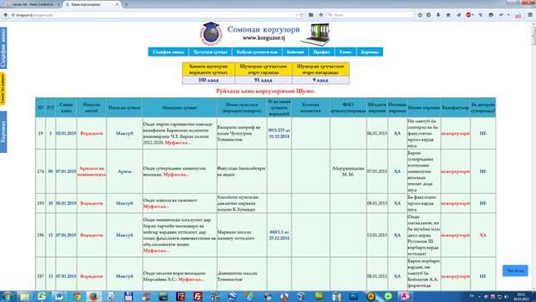Screen dimensions: 536x302
Task: Launch Google Chrome from the taskbar
Action: [77, 296]
